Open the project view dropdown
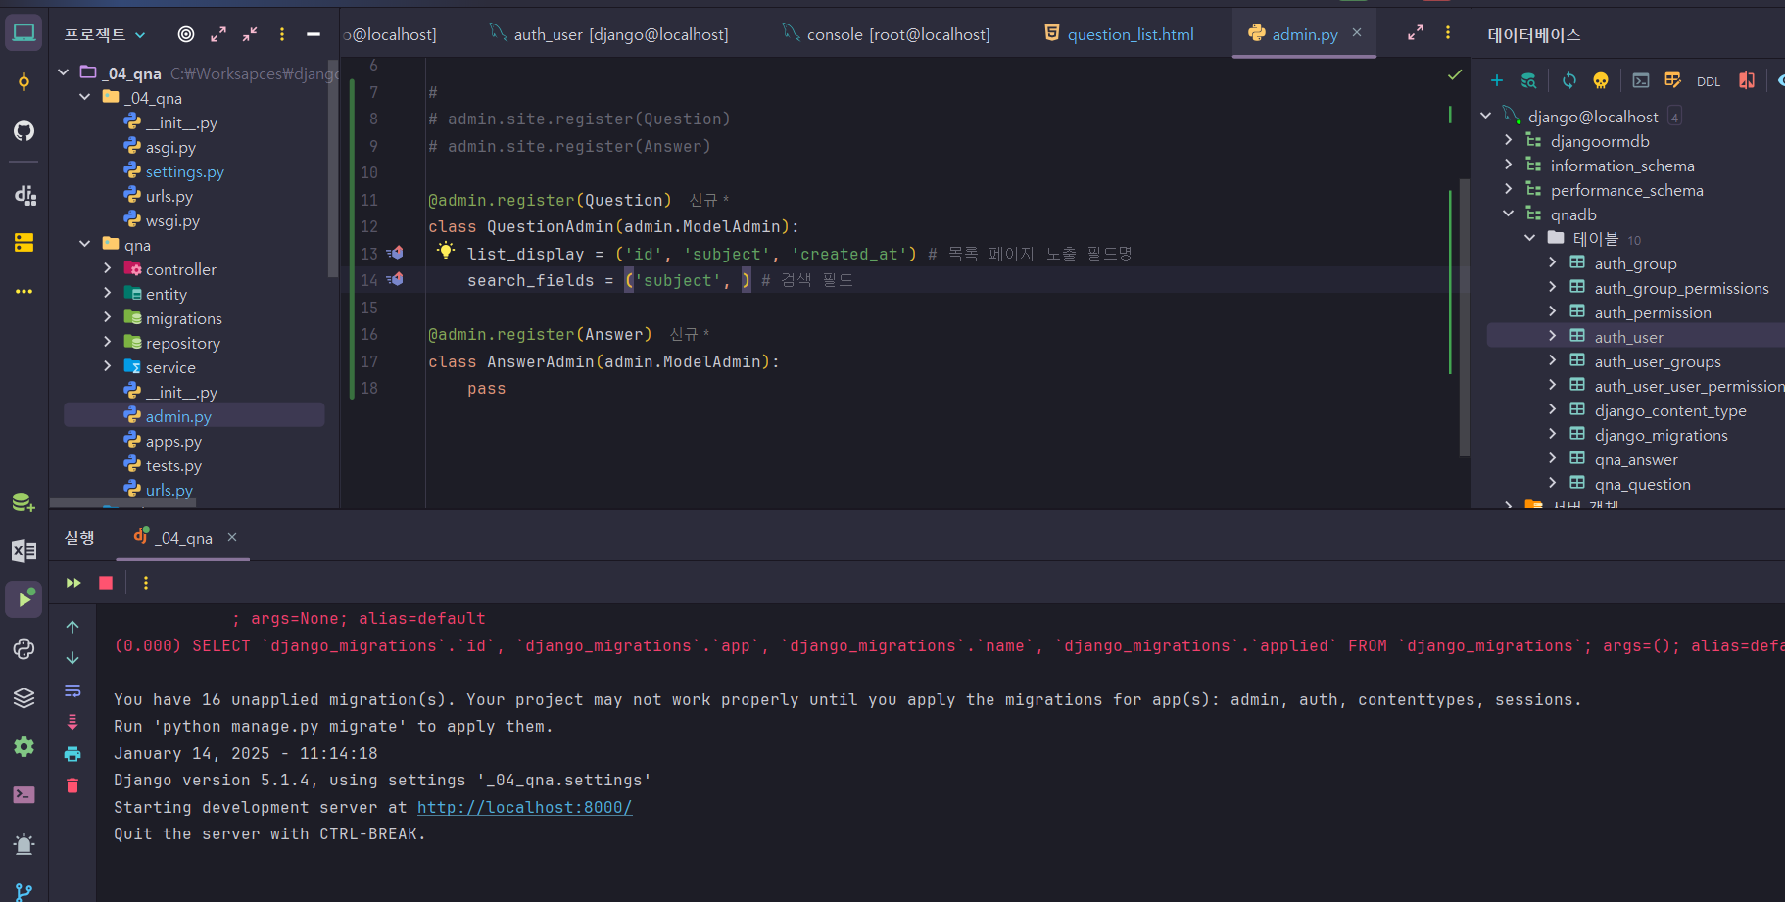 105,34
